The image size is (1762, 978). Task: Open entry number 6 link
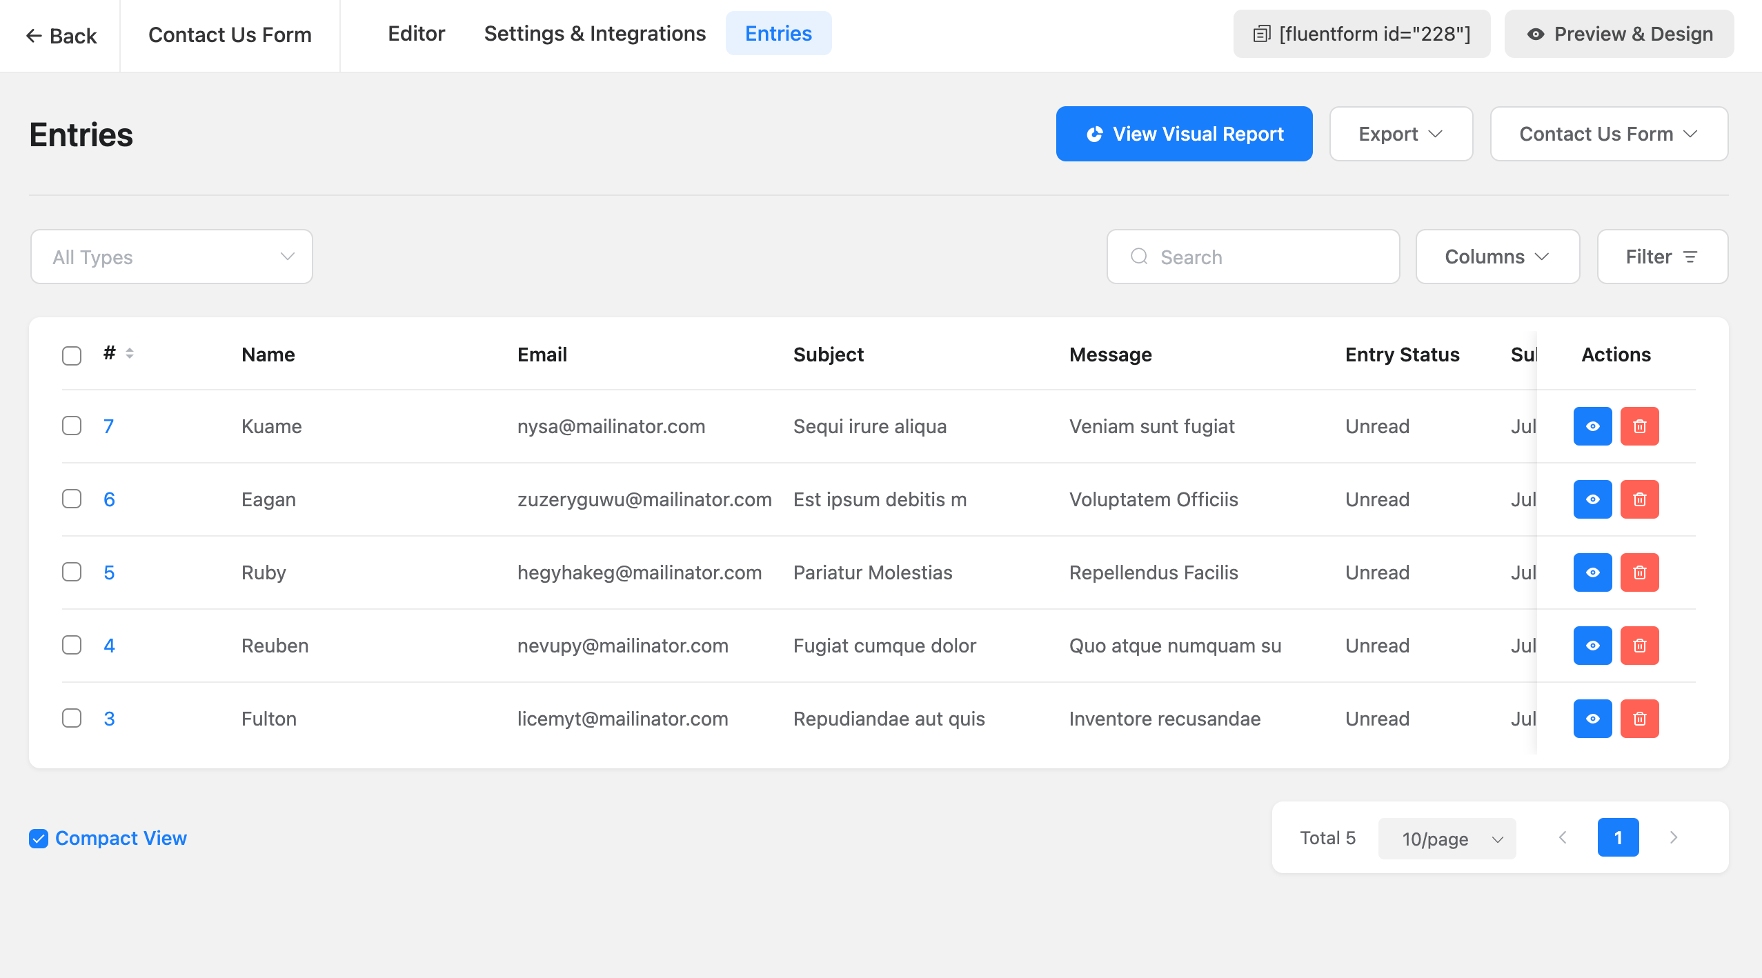(109, 499)
